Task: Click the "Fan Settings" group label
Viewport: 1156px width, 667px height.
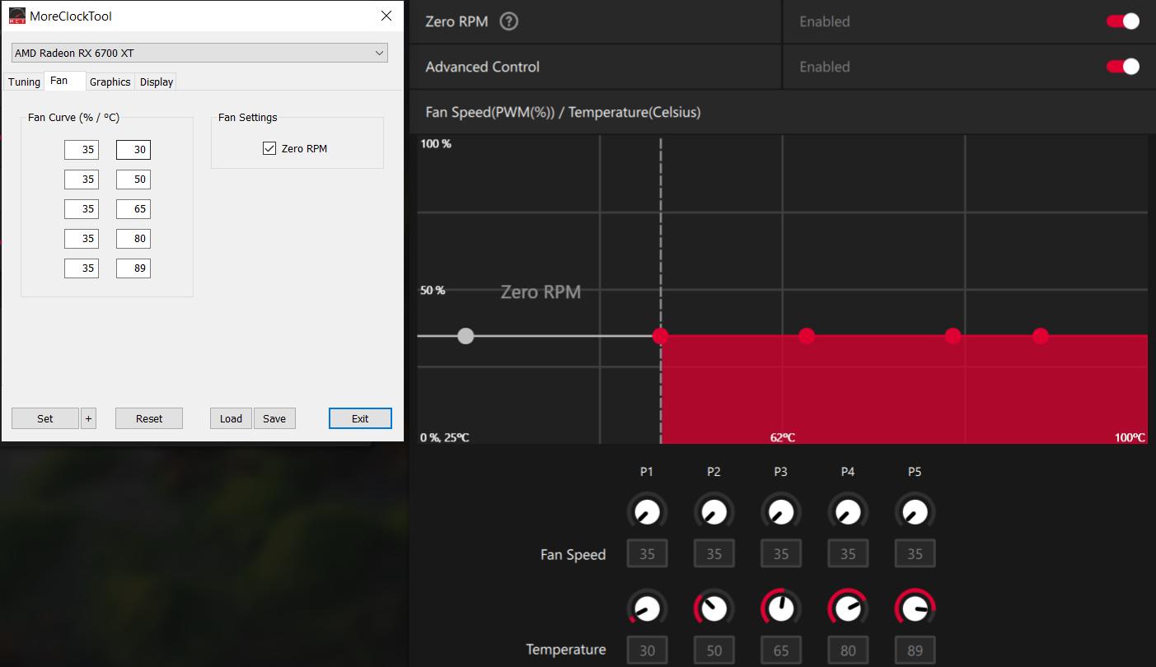Action: point(248,118)
